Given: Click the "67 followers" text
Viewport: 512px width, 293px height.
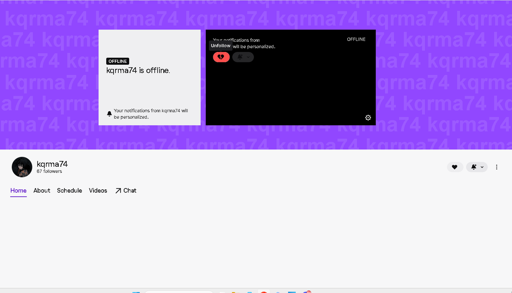Looking at the screenshot, I should click(x=49, y=171).
